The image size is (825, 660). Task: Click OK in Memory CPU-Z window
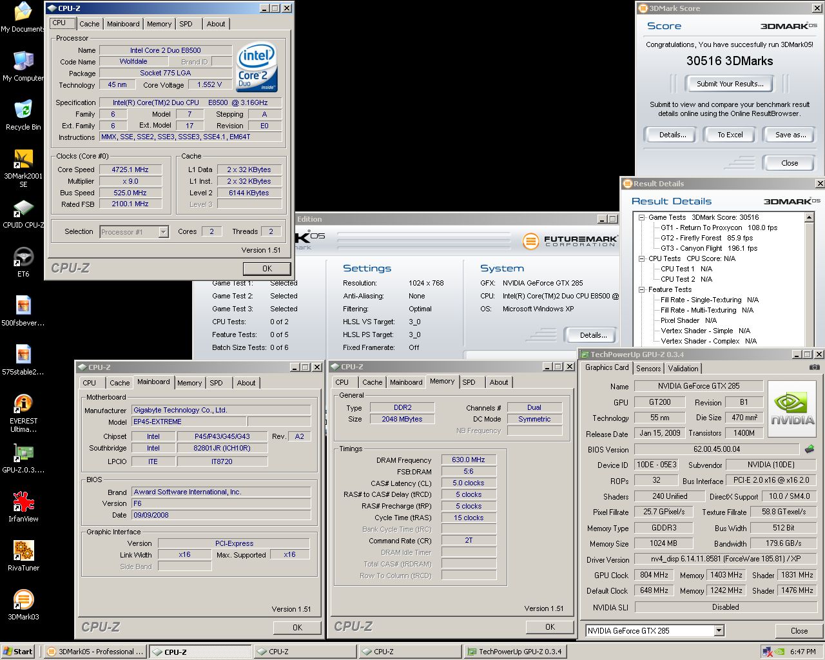[550, 626]
